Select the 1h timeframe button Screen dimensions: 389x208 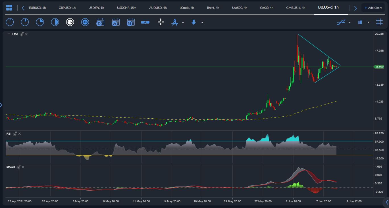click(70, 22)
